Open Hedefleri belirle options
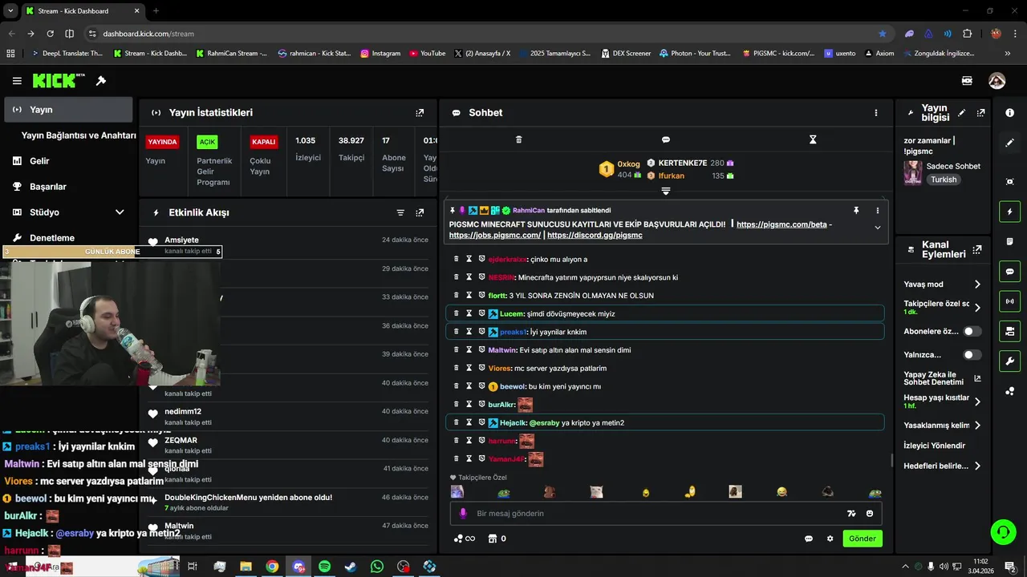The height and width of the screenshot is (577, 1027). point(942,466)
